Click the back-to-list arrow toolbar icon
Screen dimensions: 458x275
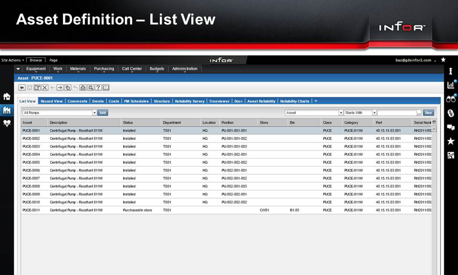click(x=22, y=88)
